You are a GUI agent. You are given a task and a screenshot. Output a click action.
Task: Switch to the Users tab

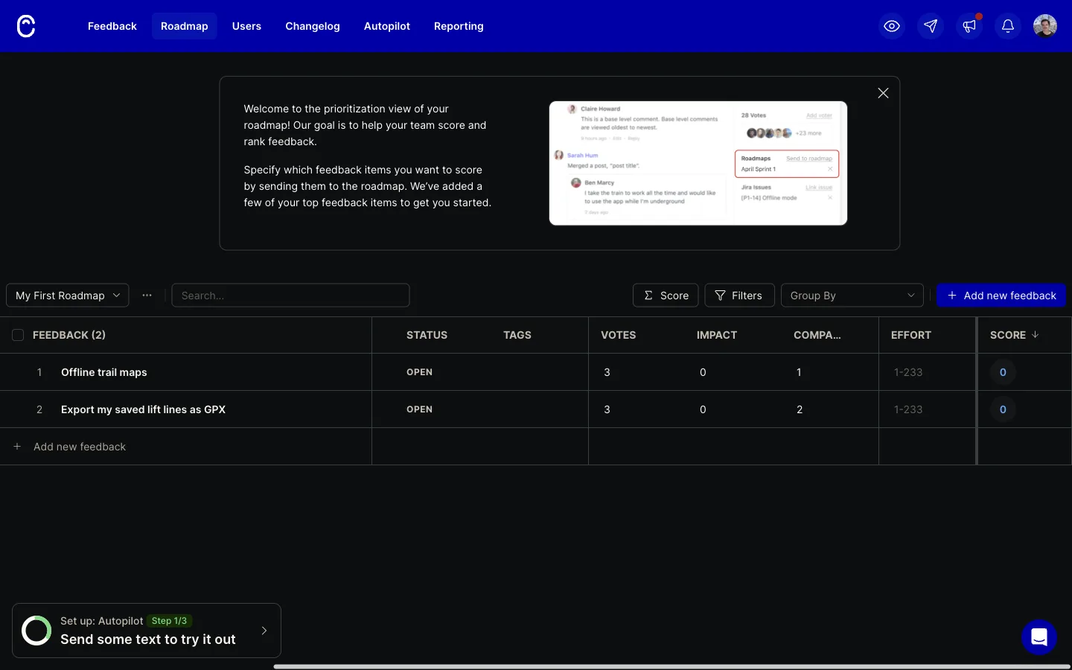coord(246,26)
